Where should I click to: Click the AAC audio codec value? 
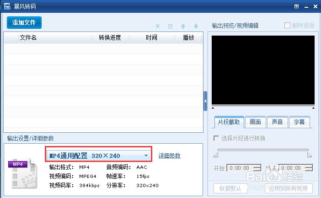142,167
